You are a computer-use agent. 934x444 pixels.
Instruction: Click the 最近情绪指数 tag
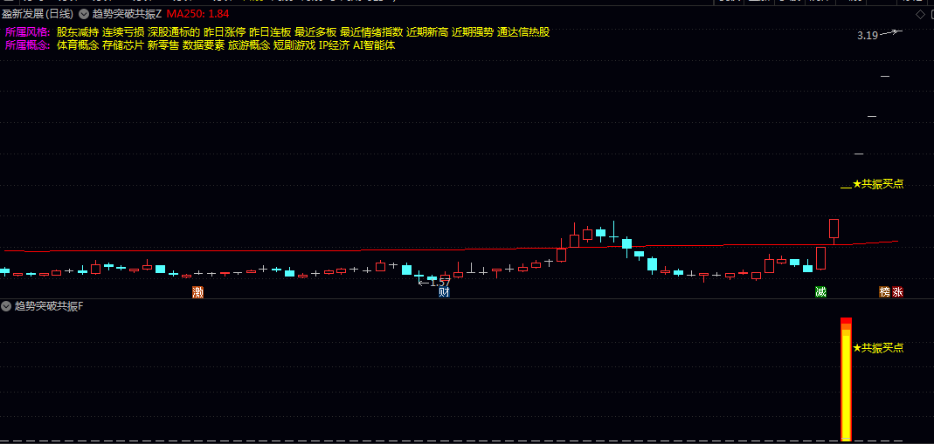click(371, 32)
